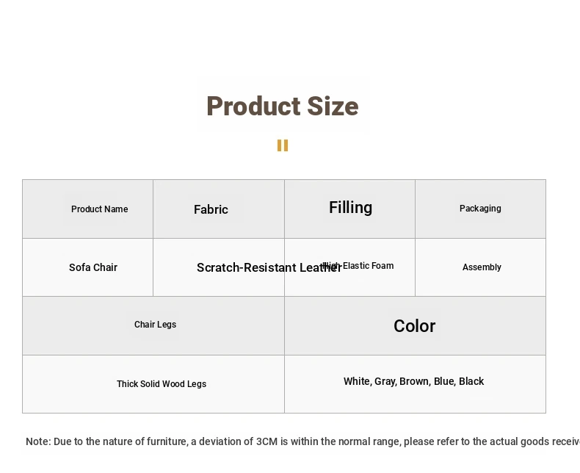Screen dimensions: 580x473
Task: Click the word "Gray" in the color list
Action: [385, 381]
